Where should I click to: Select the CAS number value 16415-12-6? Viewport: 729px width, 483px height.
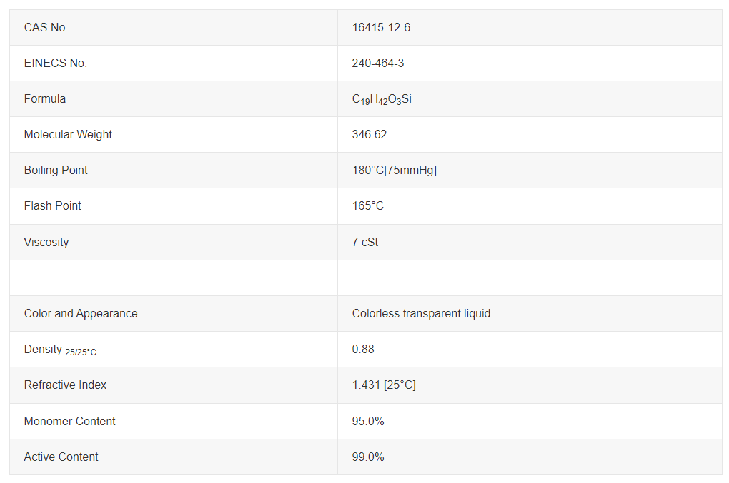tap(381, 28)
